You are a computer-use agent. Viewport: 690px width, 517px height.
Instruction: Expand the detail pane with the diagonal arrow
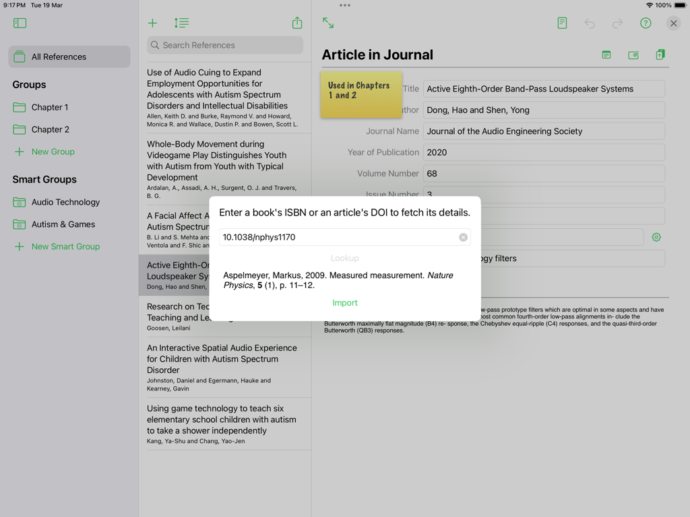(327, 23)
